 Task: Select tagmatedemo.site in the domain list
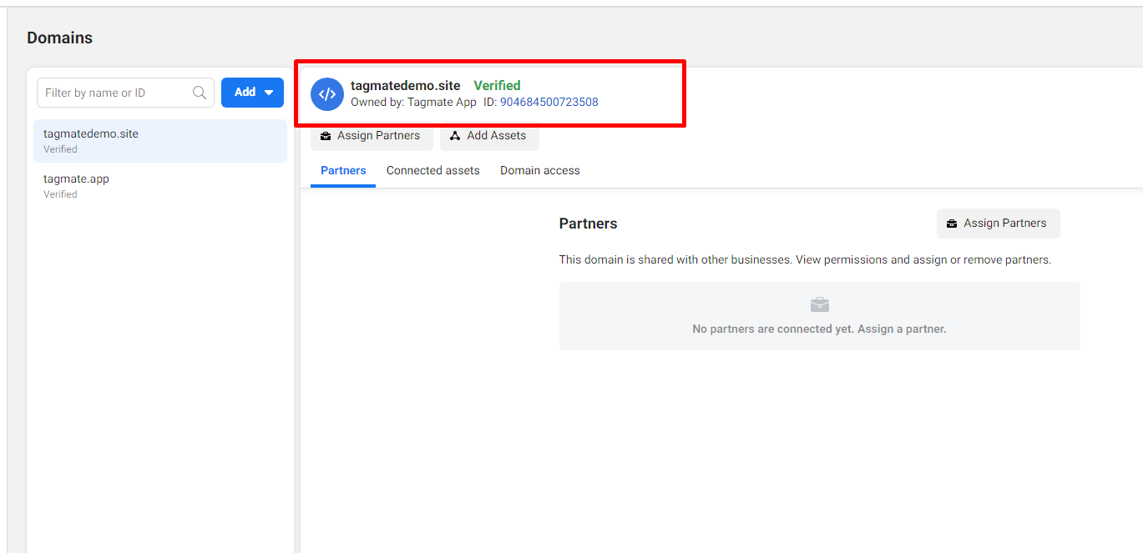pyautogui.click(x=160, y=141)
